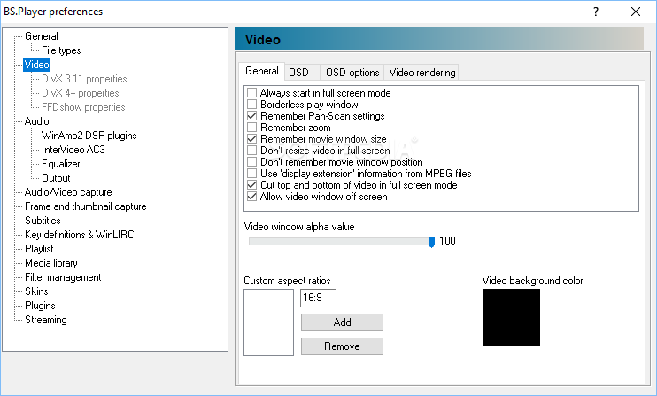This screenshot has height=396, width=657.
Task: Check Don't resize video in full screen
Action: pos(251,151)
